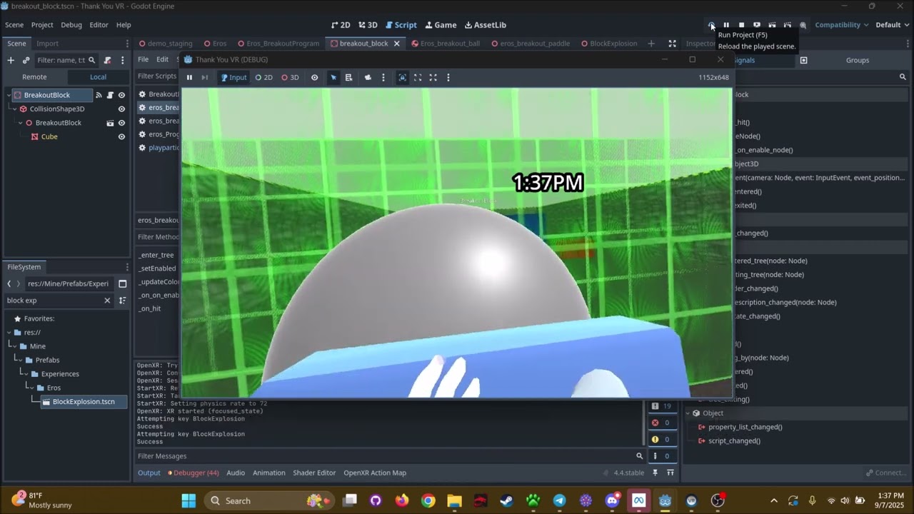This screenshot has height=514, width=914.
Task: Click the Run Project reload button
Action: click(x=711, y=25)
